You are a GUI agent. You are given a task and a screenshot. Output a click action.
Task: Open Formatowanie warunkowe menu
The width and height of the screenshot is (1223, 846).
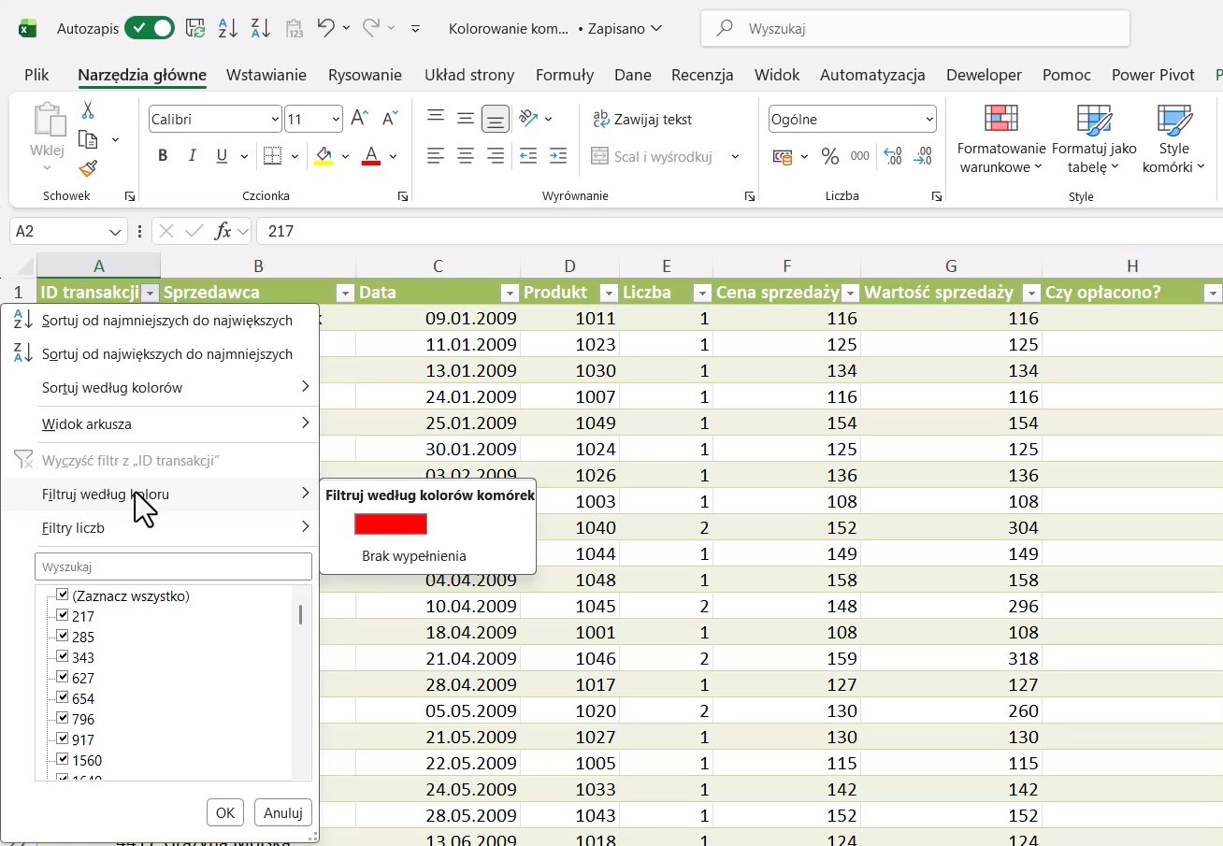[1000, 140]
